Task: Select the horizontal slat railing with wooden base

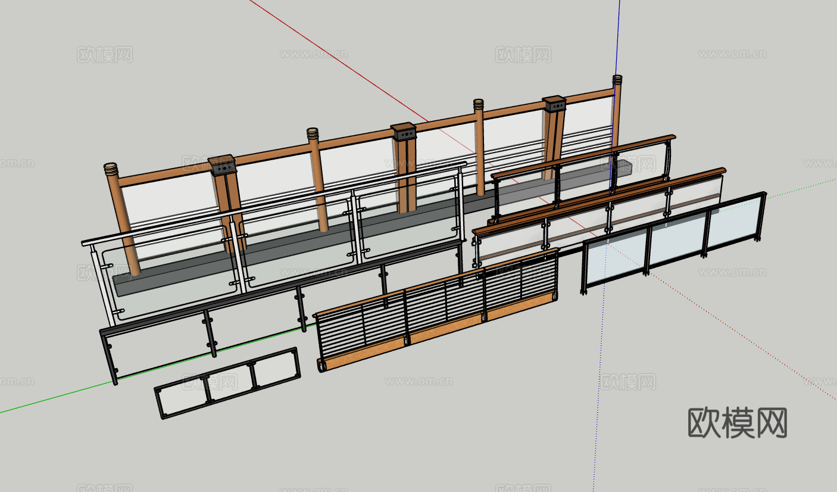Action: pos(437,310)
